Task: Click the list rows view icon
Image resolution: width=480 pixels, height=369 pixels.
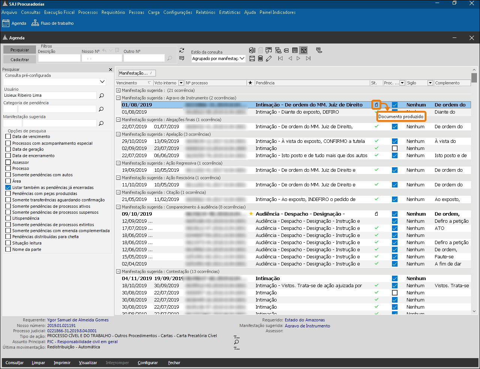Action: 295,50
